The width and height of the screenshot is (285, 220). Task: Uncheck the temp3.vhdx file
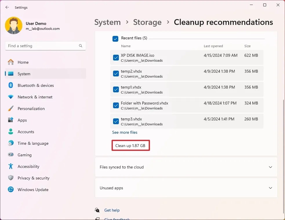click(115, 121)
